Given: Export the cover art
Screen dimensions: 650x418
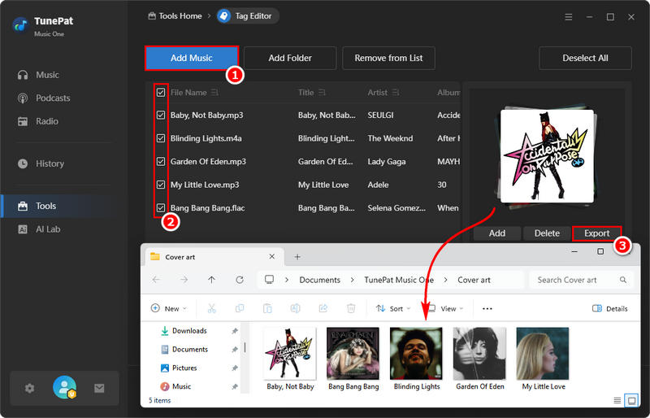Looking at the screenshot, I should [596, 233].
